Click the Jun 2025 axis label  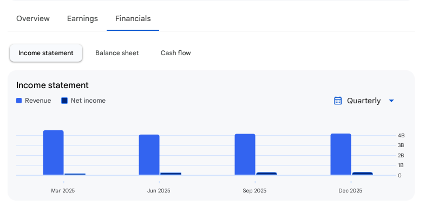click(x=159, y=191)
